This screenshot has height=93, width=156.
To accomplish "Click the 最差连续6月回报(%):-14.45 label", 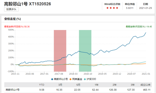I will [139, 27].
